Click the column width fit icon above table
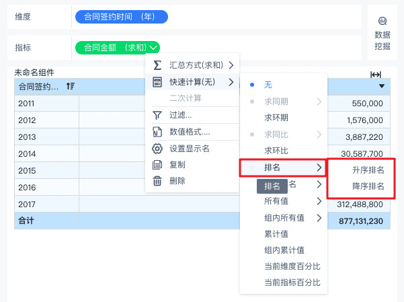This screenshot has height=302, width=404. 376,75
